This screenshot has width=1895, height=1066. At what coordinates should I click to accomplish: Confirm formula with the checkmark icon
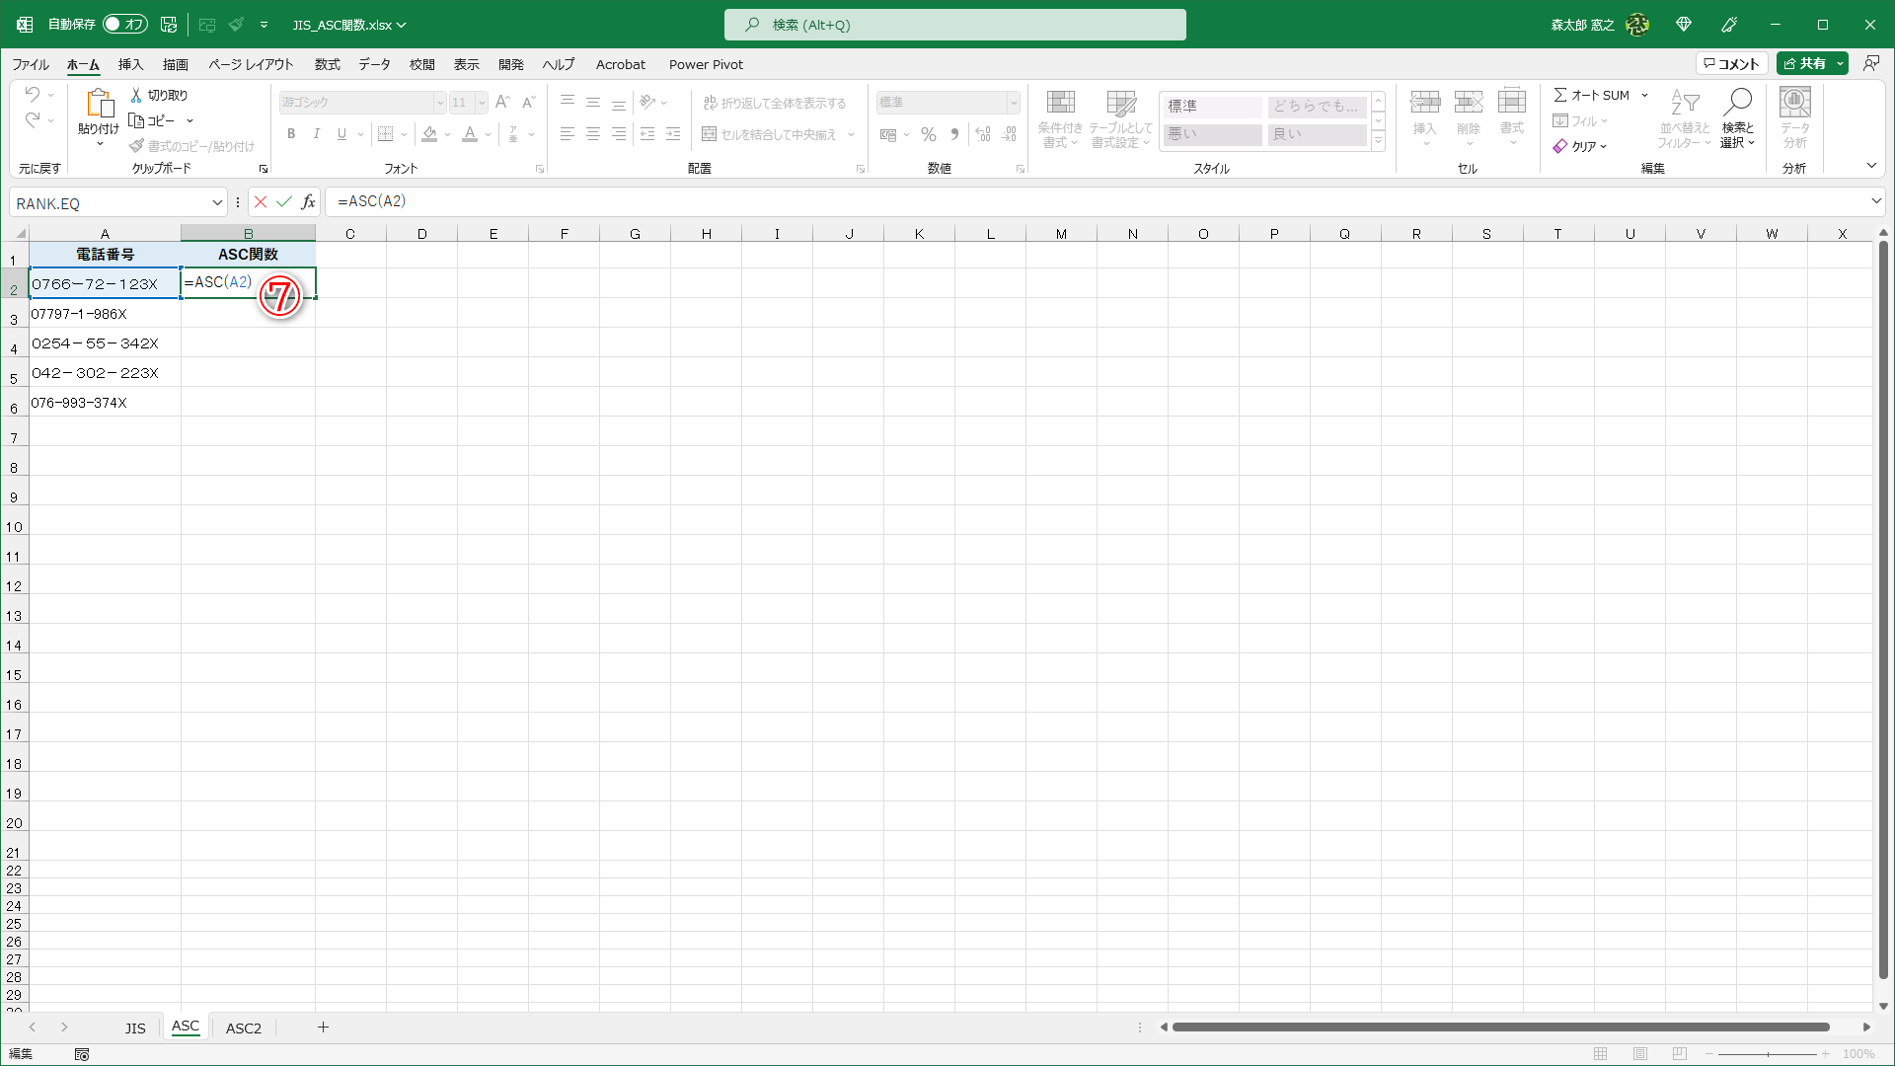(284, 201)
